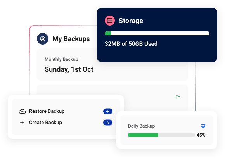This screenshot has height=159, width=225.
Task: Click the My Backups heading
Action: (x=71, y=39)
